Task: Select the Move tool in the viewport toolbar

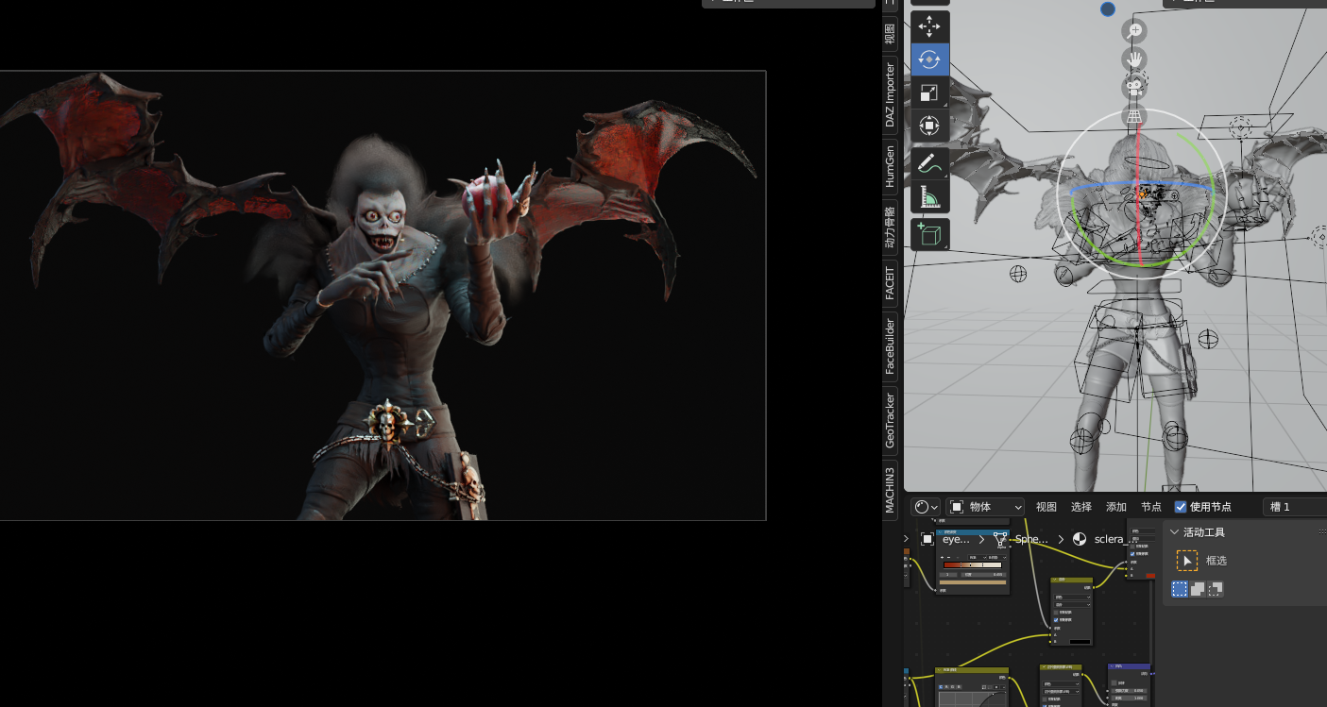Action: coord(929,27)
